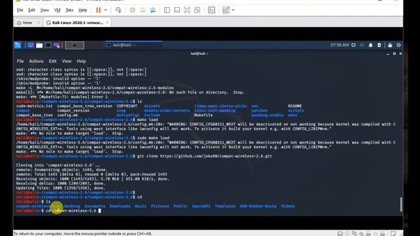Viewport: 420px width, 236px height.
Task: Open terminal View menu
Action: pyautogui.click(x=67, y=61)
